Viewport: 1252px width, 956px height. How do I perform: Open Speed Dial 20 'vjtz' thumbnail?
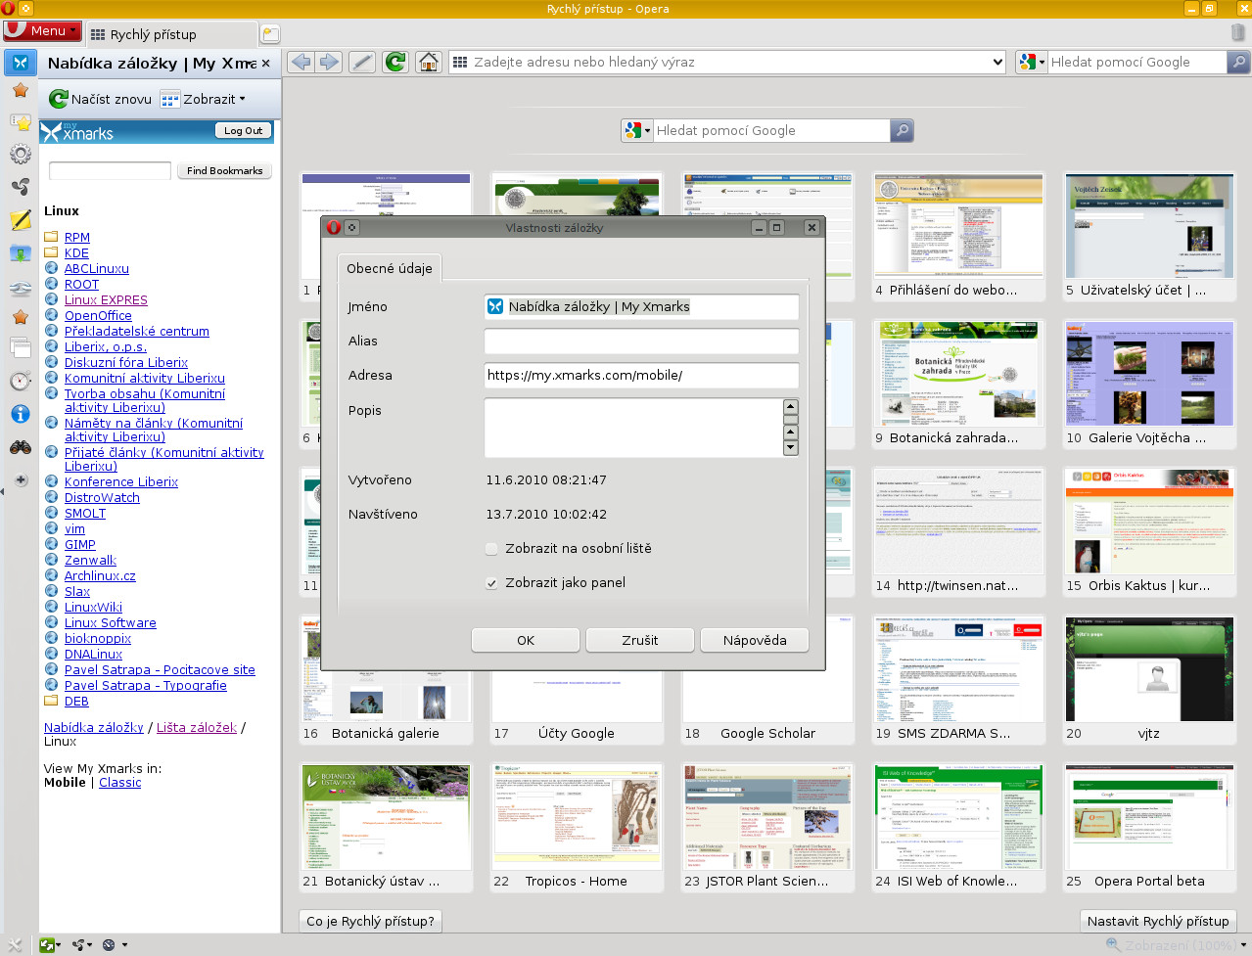pyautogui.click(x=1149, y=679)
